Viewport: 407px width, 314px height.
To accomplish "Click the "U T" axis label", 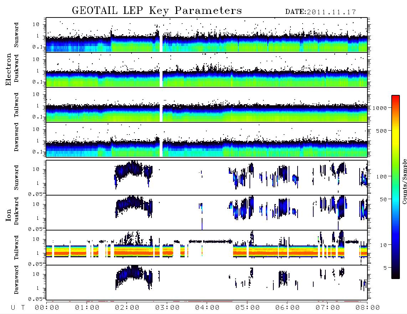I will (18, 308).
